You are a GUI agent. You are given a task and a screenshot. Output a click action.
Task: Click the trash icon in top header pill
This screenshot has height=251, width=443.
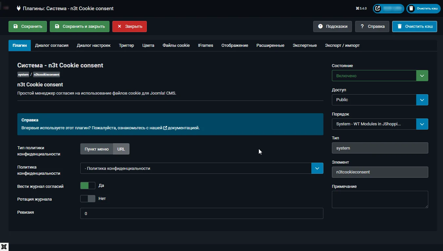coord(412,9)
